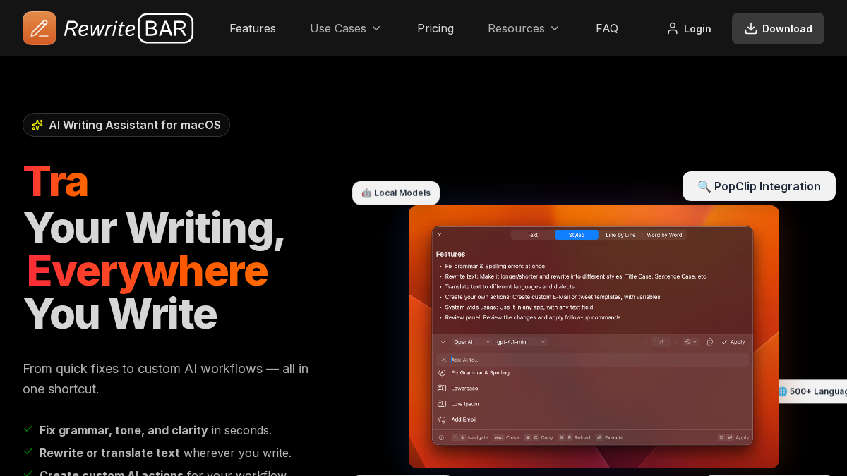Click the history clock icon in the preview toolbar
The image size is (847, 476).
coord(687,342)
